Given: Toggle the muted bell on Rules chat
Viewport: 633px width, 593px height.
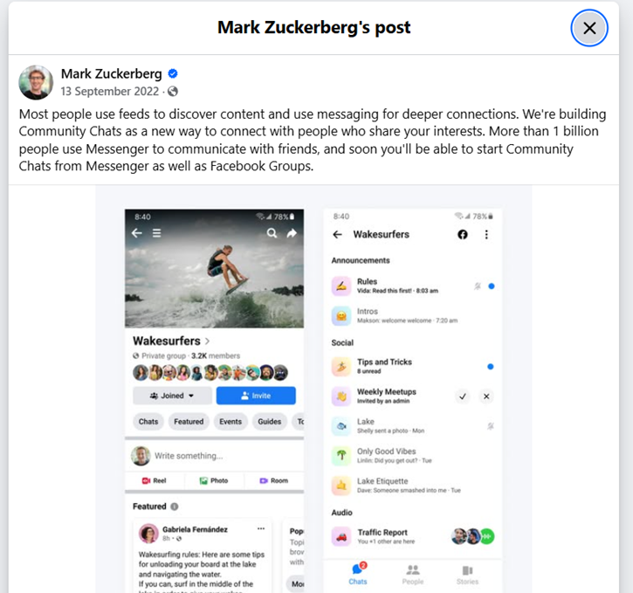Looking at the screenshot, I should click(x=478, y=286).
